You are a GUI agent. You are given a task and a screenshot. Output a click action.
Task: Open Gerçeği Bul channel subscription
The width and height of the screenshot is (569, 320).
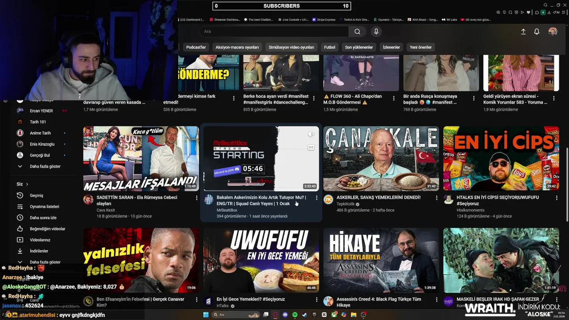click(42, 155)
